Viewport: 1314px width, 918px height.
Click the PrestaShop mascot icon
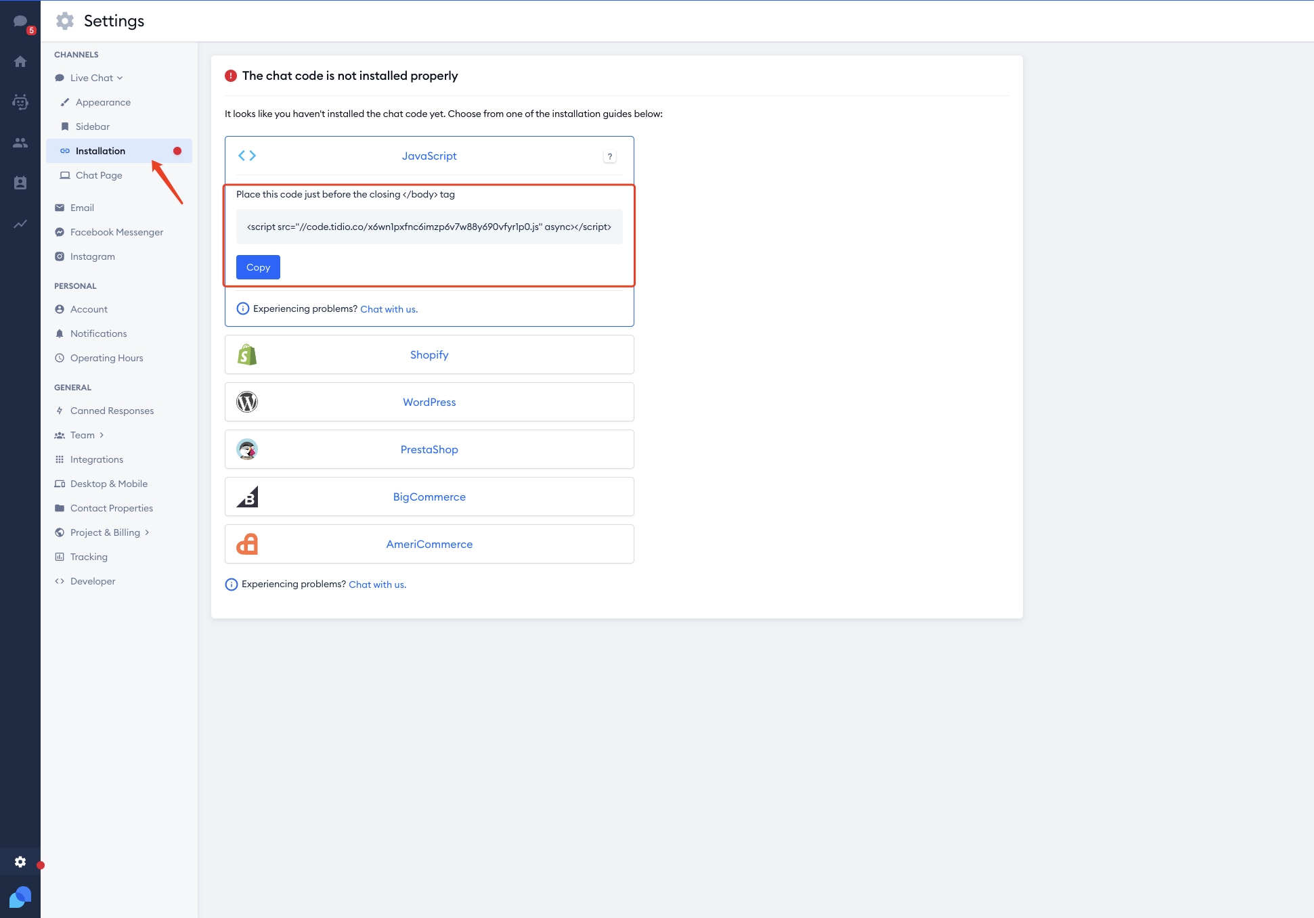(x=247, y=449)
